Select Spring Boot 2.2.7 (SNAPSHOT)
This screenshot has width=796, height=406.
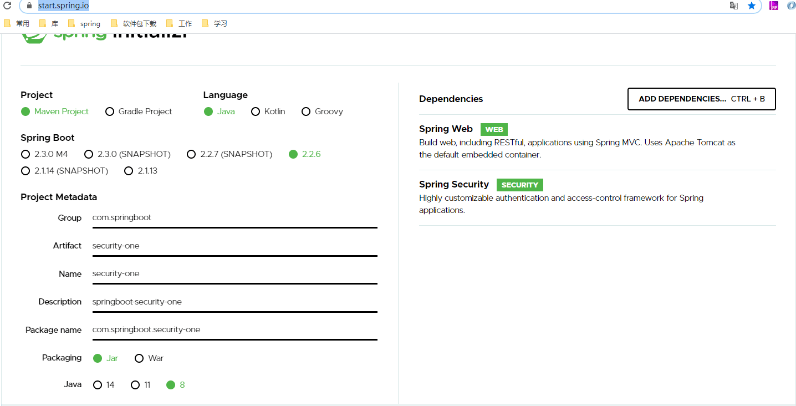(x=229, y=154)
